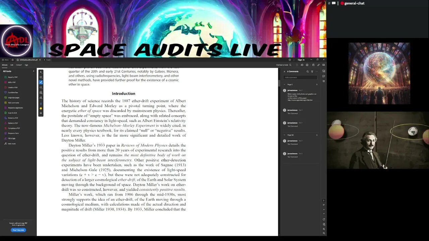
Task: Click the ADL Anti-Disinfo League logo
Action: [16, 41]
